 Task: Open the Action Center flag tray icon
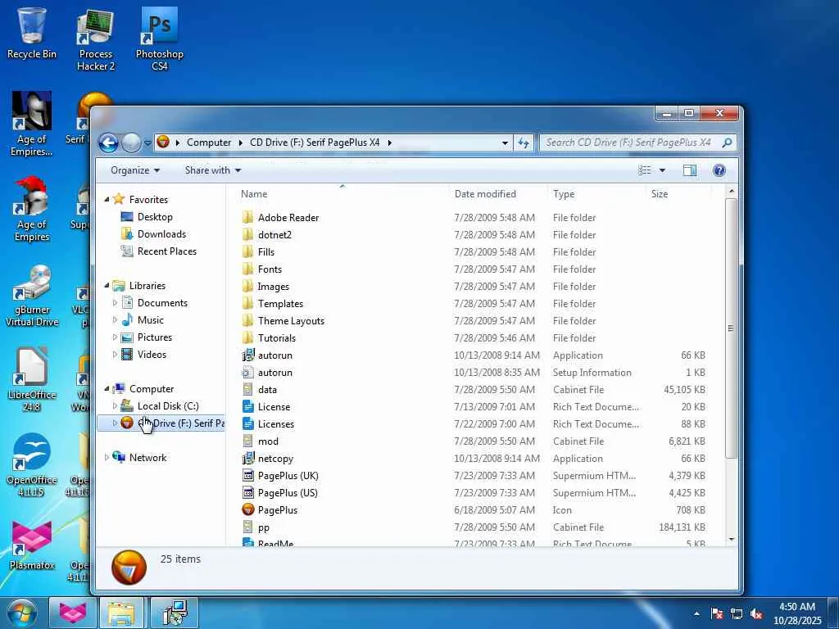tap(717, 613)
